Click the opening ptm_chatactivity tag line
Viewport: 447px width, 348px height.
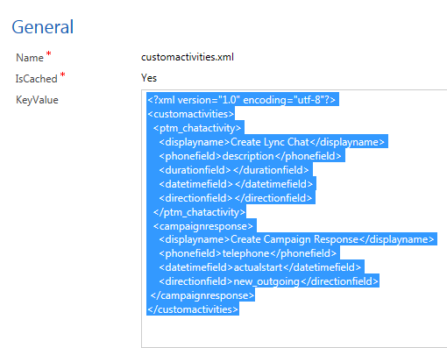pyautogui.click(x=197, y=128)
